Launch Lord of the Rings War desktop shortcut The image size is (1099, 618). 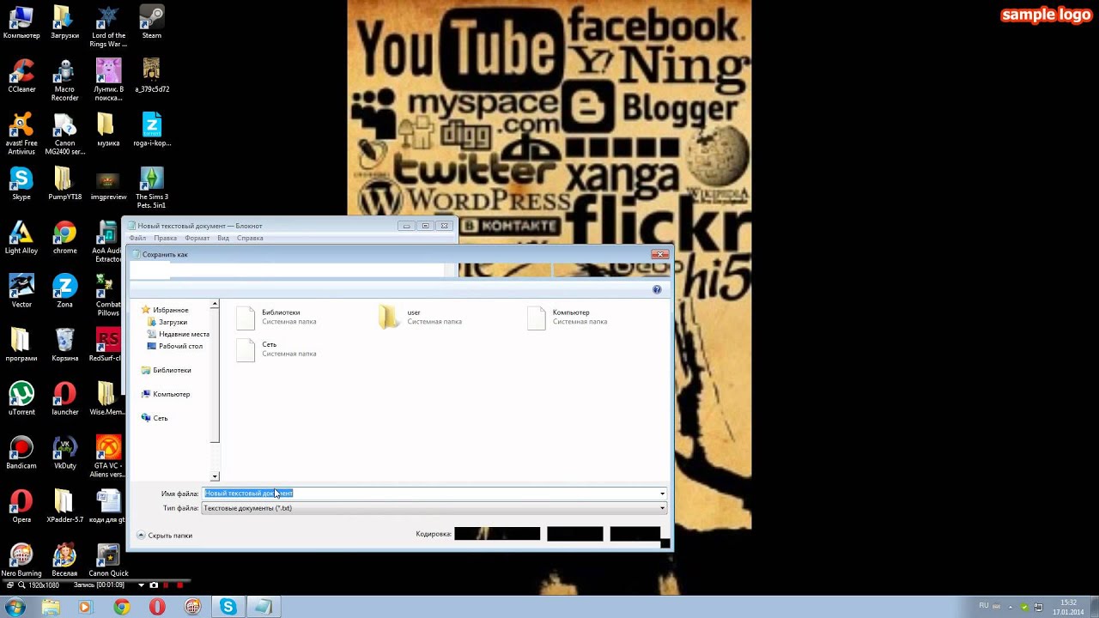click(108, 27)
